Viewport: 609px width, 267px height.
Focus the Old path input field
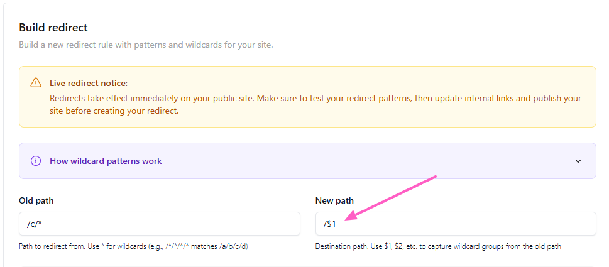pos(160,224)
